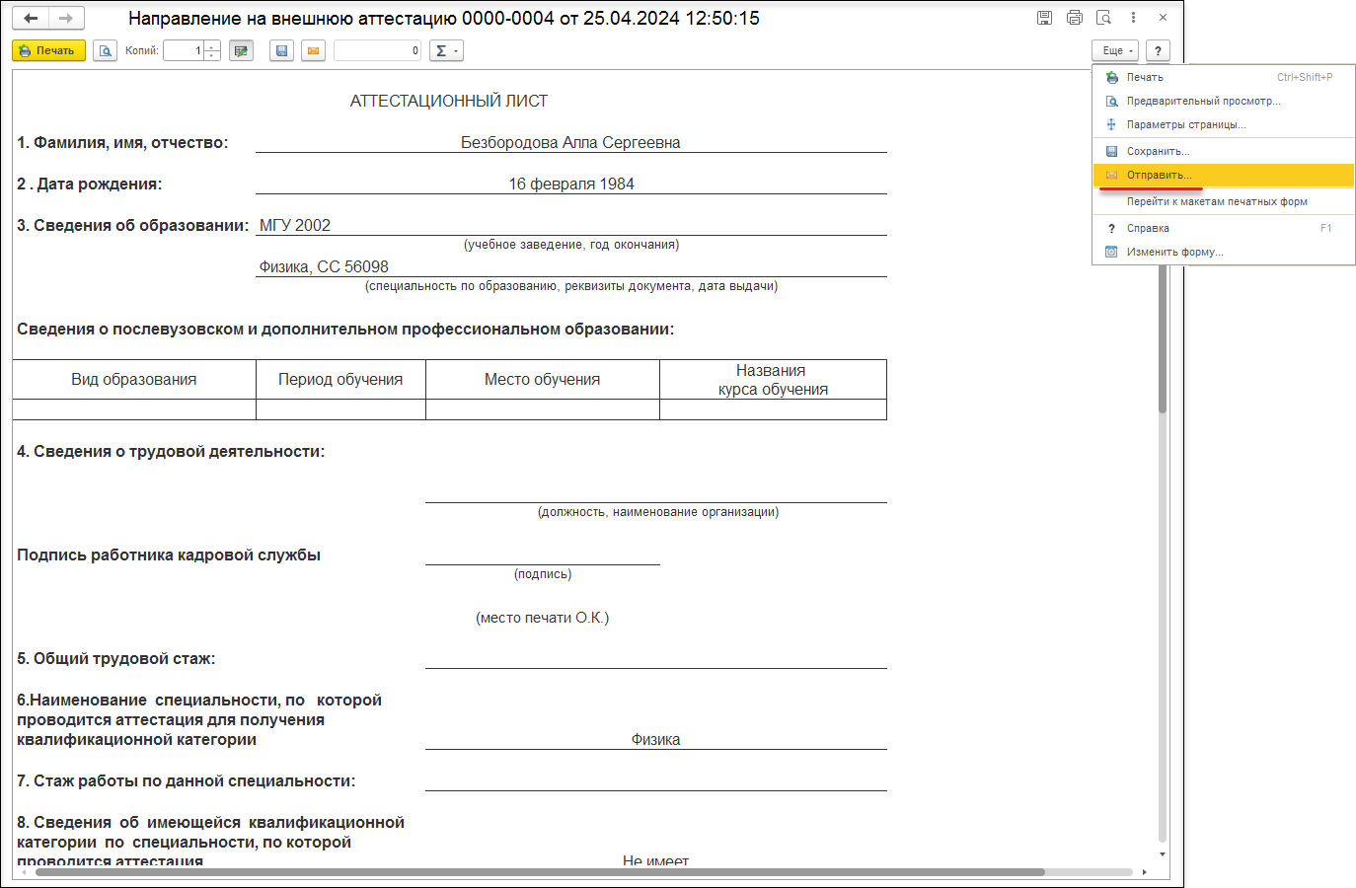Toggle the edit mode toolbar icon

241,50
